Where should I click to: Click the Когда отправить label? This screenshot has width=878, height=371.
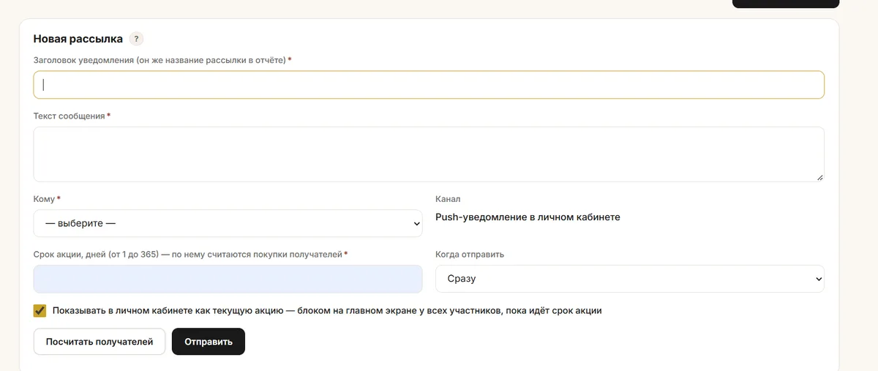(470, 255)
